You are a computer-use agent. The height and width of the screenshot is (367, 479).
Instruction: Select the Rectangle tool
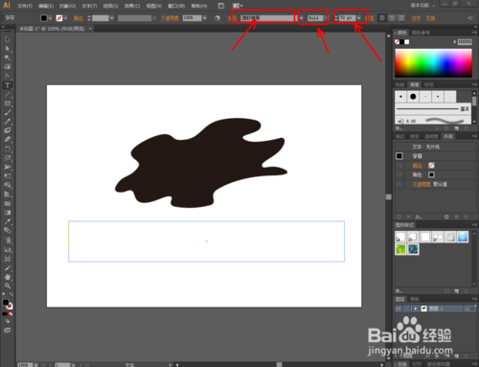8,103
